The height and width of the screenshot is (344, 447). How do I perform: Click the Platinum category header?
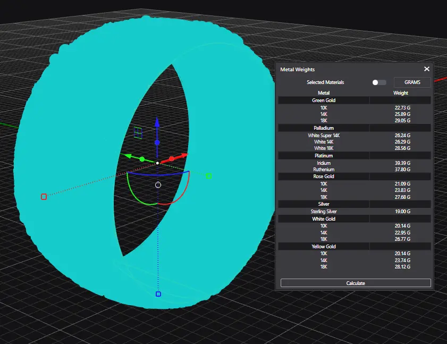323,156
